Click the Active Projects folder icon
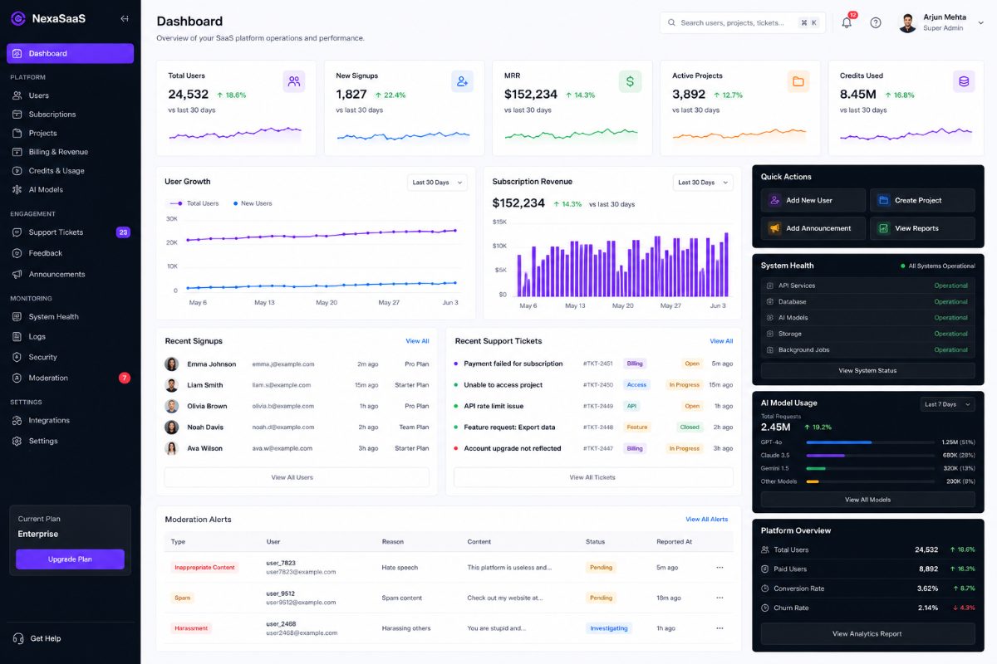This screenshot has height=664, width=997. point(798,81)
